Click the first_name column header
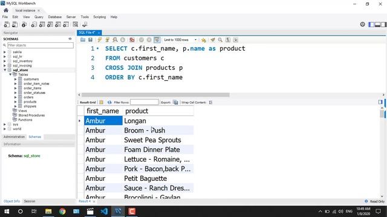Screen dimensions: 387x217 (x=103, y=111)
